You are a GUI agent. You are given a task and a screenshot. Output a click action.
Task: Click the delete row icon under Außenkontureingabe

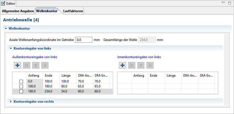click(27, 65)
